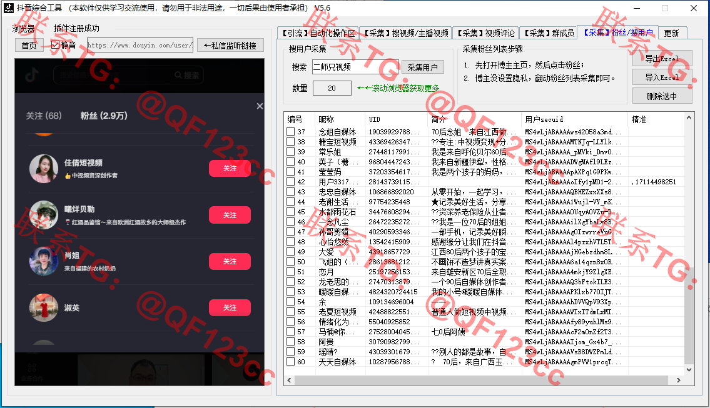Click the douyin URL address field

pos(140,45)
